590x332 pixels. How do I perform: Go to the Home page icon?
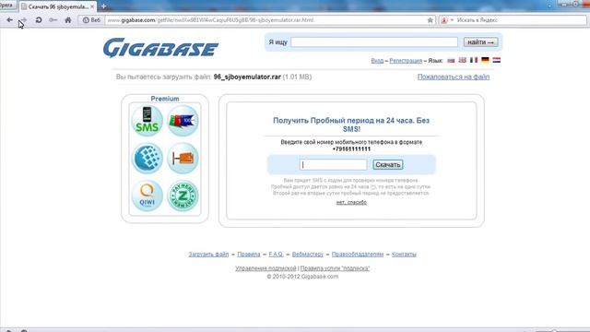pos(67,20)
